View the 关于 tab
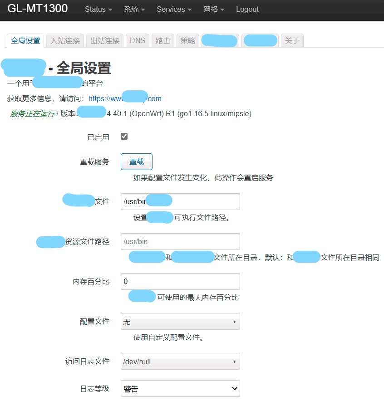 (x=292, y=40)
